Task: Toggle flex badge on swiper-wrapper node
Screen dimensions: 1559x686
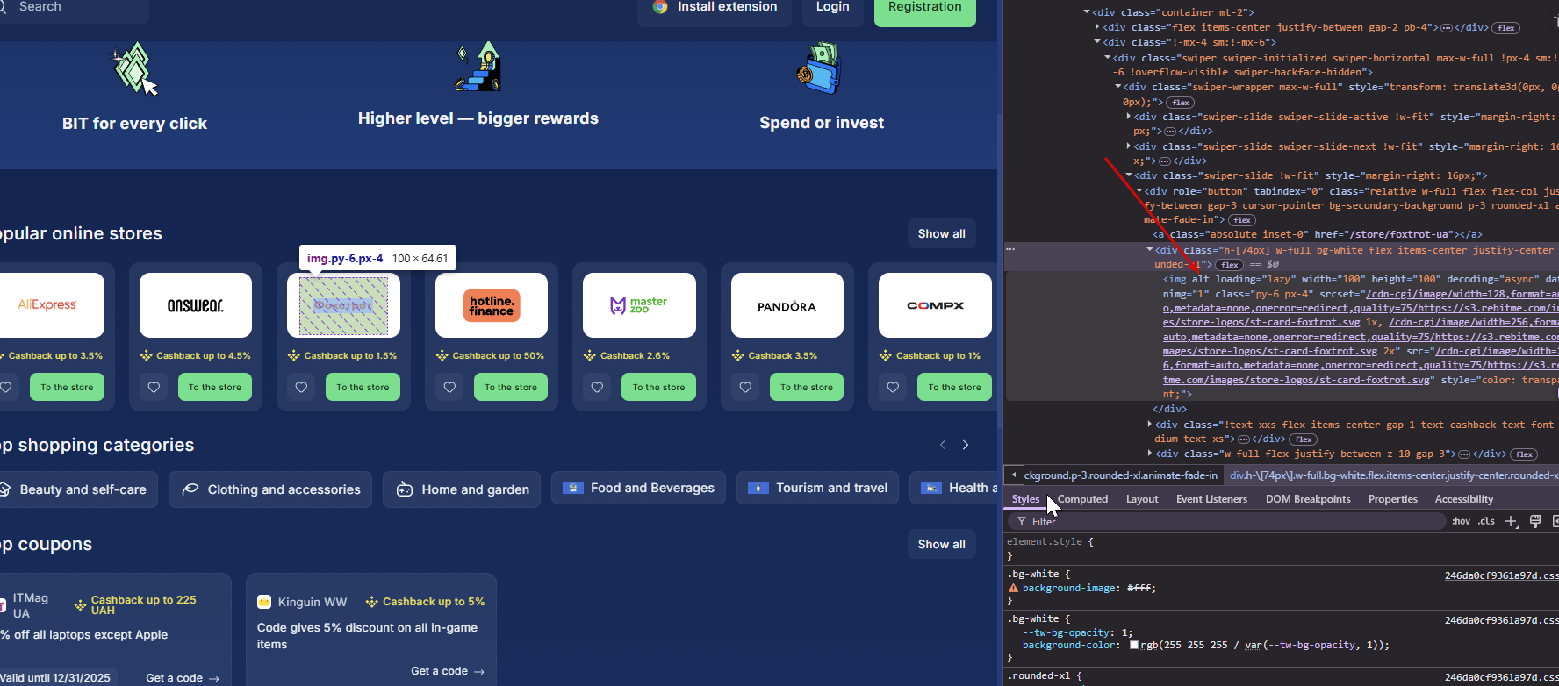Action: coord(1181,103)
